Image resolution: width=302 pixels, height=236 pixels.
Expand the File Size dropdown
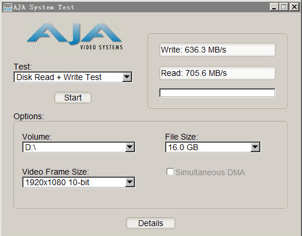click(213, 147)
